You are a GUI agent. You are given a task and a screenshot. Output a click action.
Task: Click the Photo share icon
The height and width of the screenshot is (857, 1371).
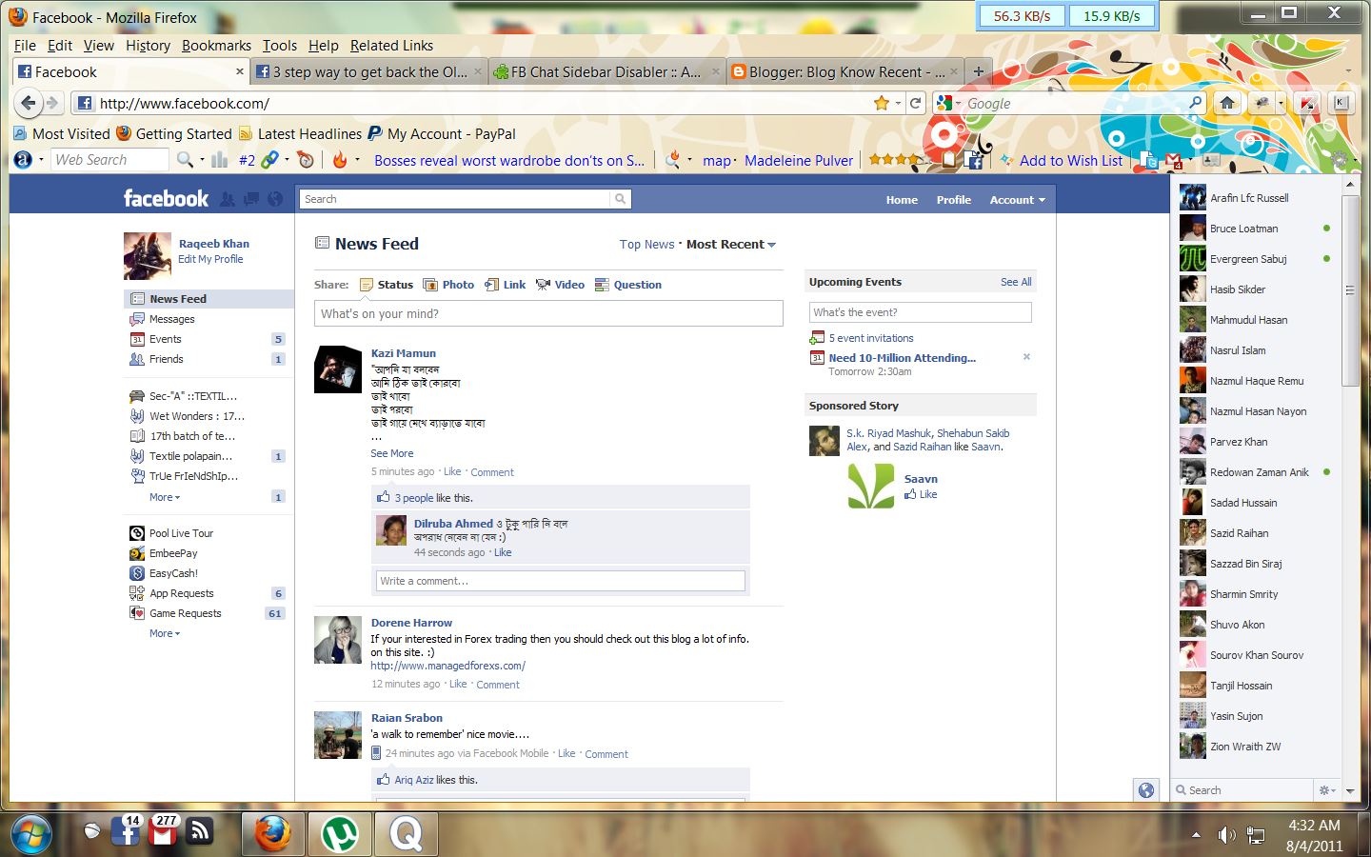point(433,284)
